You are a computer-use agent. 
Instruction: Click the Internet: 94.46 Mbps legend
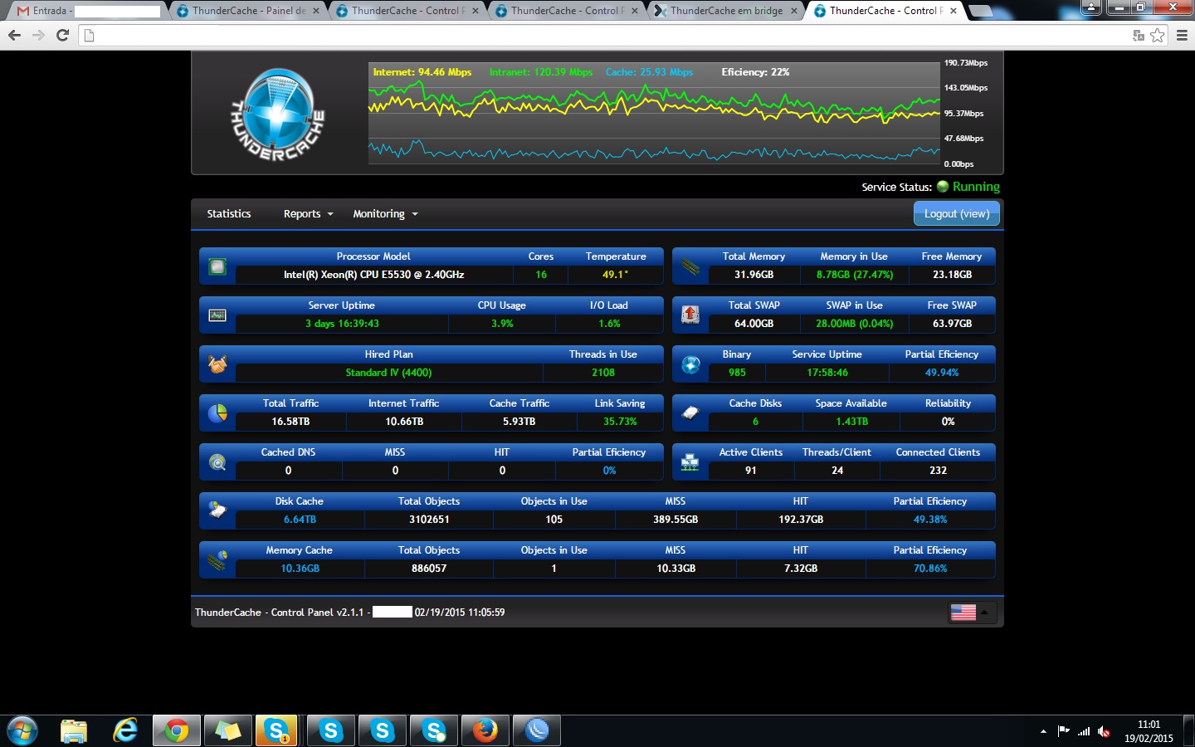pyautogui.click(x=422, y=72)
